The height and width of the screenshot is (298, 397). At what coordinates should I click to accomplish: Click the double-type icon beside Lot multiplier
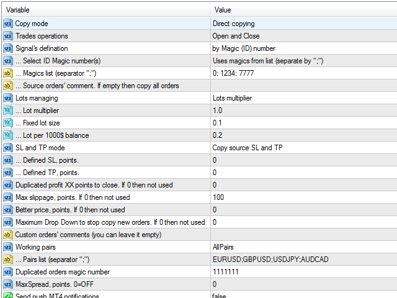[x=7, y=111]
